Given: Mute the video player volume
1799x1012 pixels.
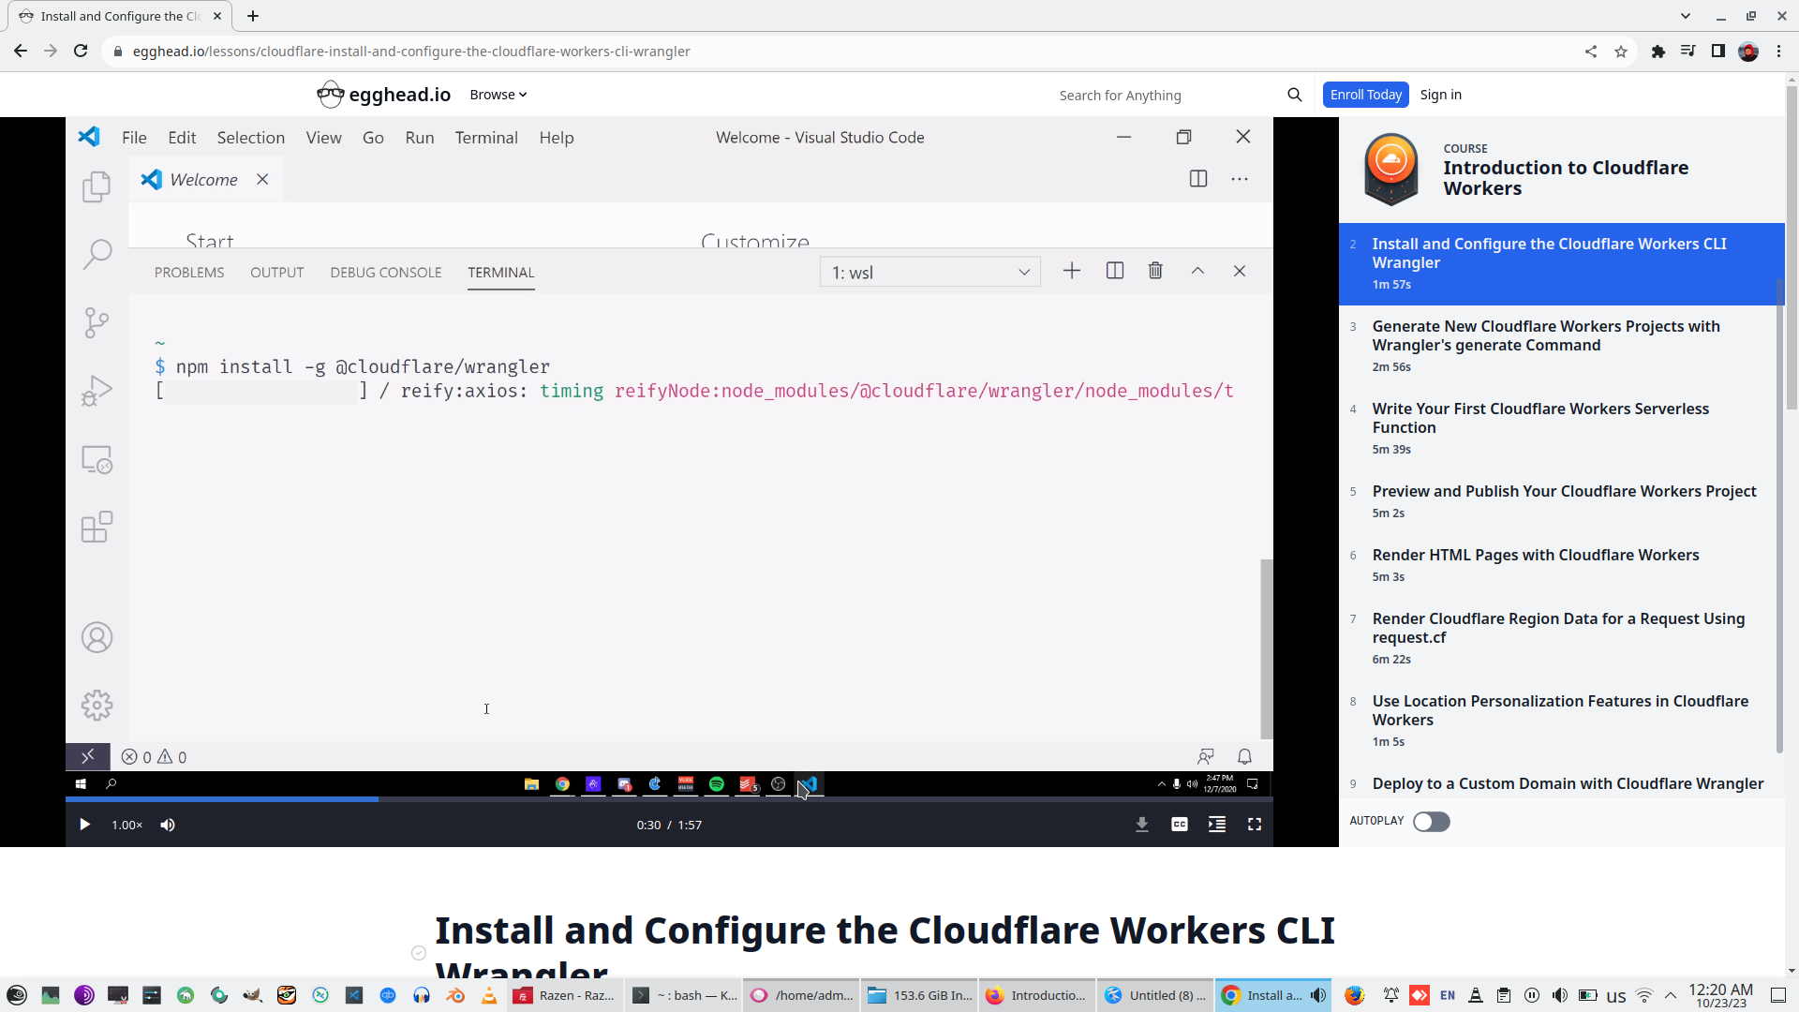Looking at the screenshot, I should 168,825.
